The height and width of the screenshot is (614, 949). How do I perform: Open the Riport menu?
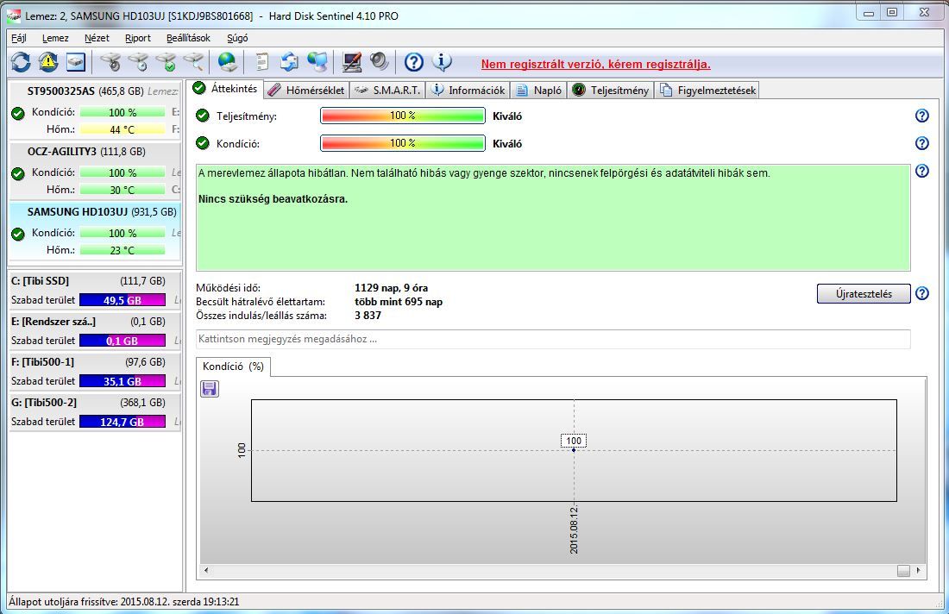[138, 38]
